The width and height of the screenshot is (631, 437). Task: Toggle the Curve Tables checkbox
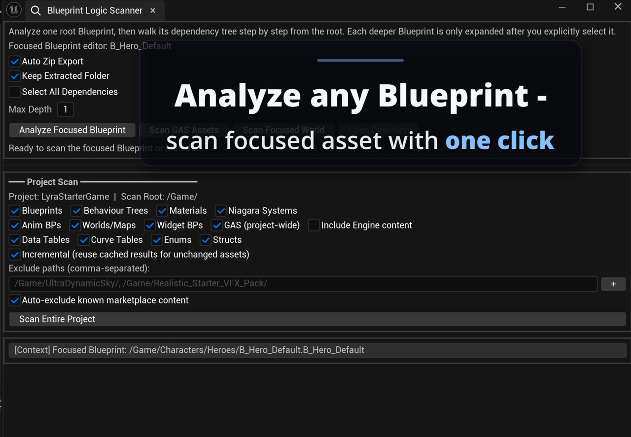click(84, 240)
